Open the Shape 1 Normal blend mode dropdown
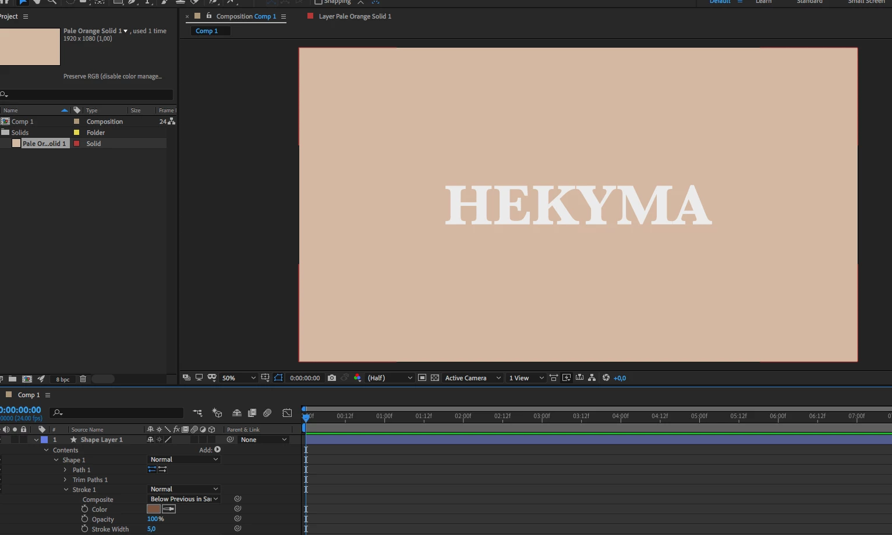 click(184, 459)
